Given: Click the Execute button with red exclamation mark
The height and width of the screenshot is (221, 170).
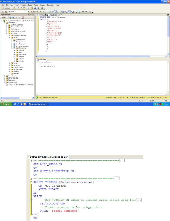Looking at the screenshot, I should 35,12.
